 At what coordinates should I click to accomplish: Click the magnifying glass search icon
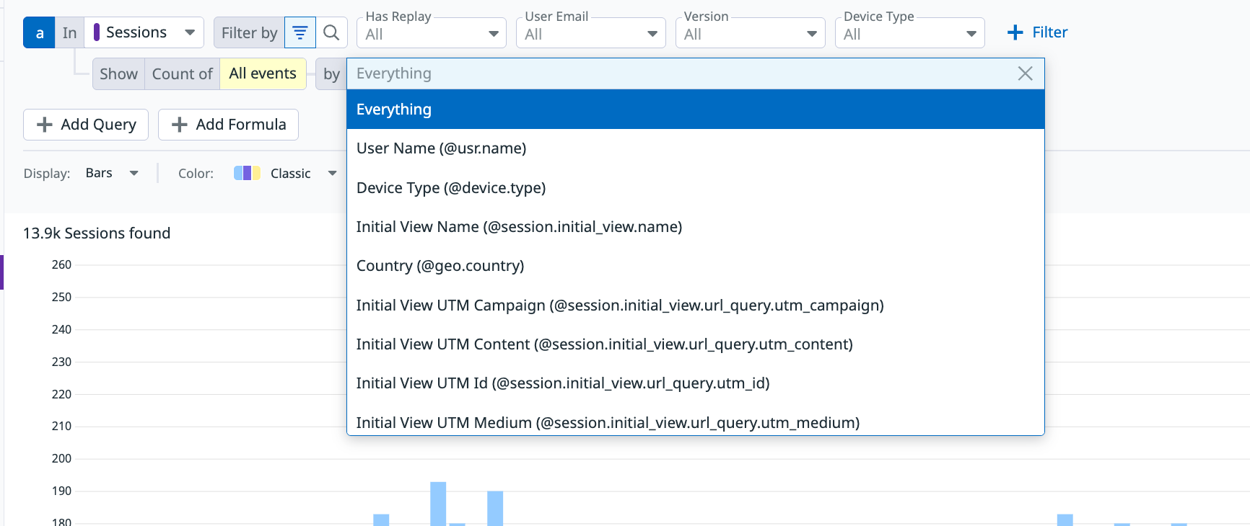point(331,32)
